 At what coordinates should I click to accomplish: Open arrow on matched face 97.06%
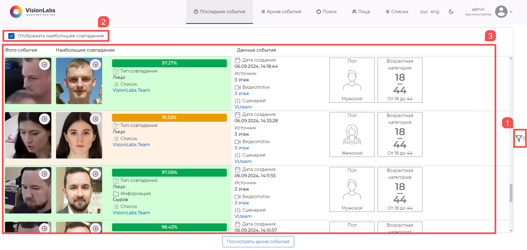pos(96,174)
